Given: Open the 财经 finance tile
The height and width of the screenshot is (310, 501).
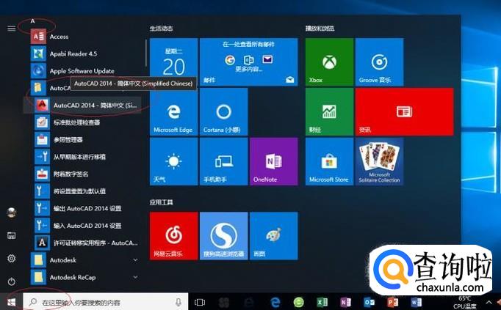Looking at the screenshot, I should click(x=329, y=112).
